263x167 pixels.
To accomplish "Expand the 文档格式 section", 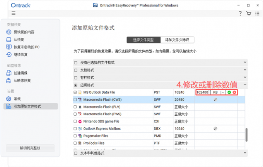I will coord(245,69).
